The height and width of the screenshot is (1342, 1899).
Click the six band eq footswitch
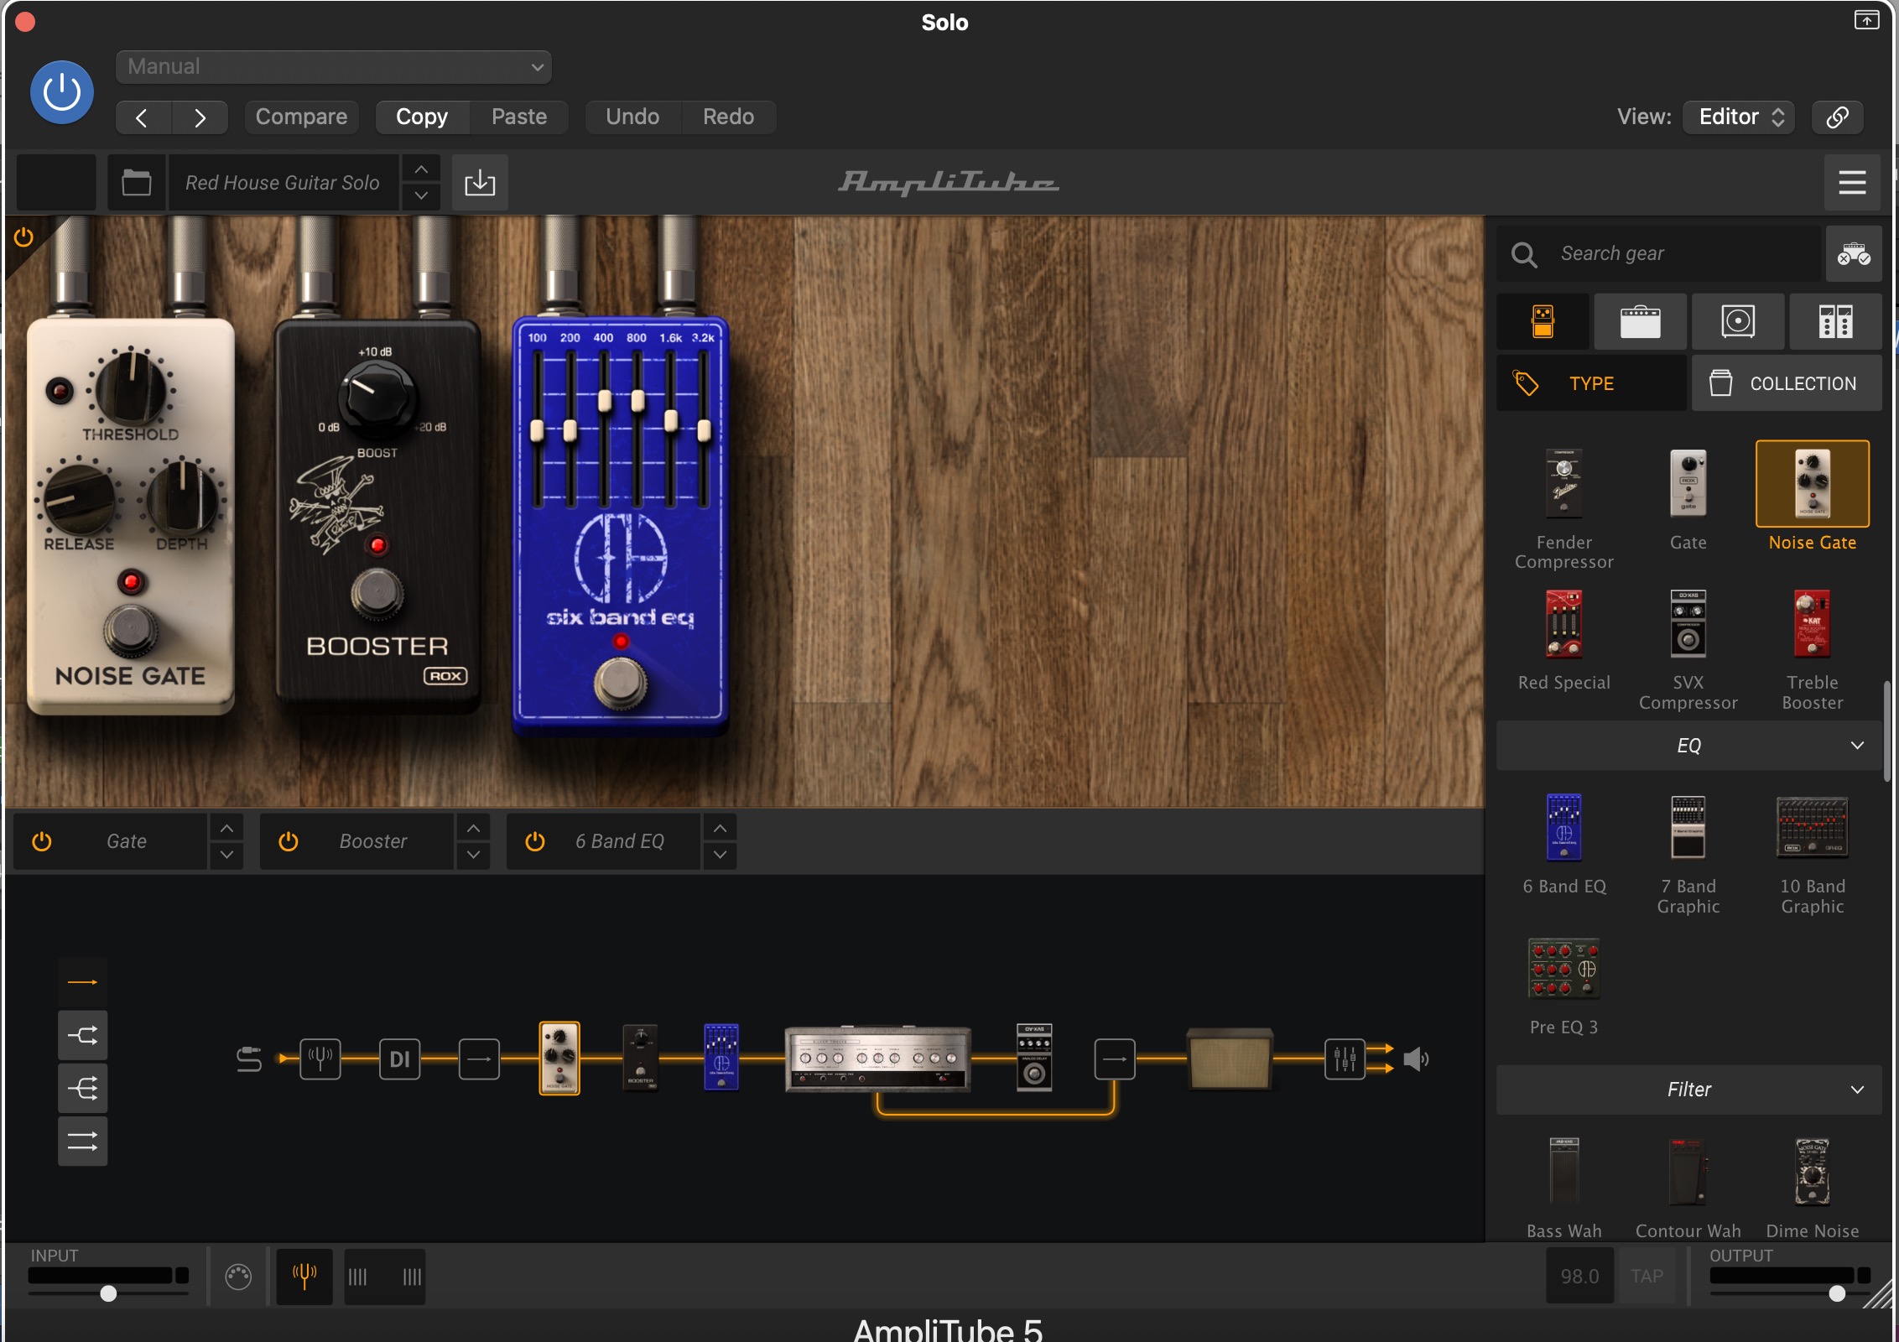[x=621, y=682]
